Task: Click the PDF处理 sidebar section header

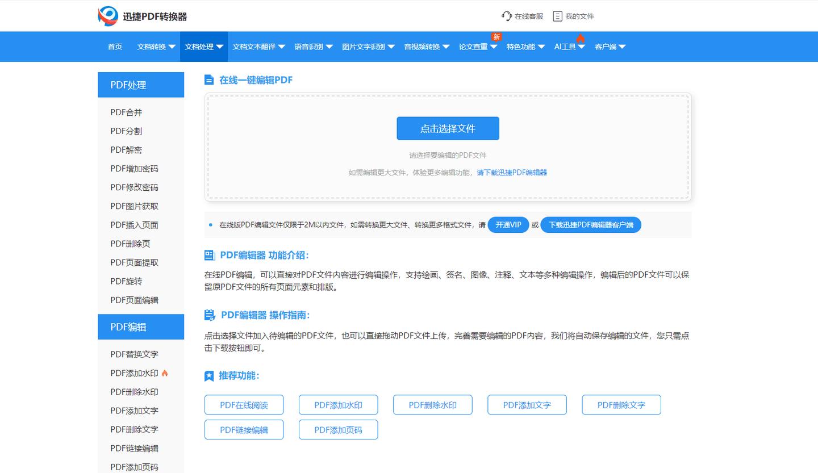Action: click(x=141, y=85)
